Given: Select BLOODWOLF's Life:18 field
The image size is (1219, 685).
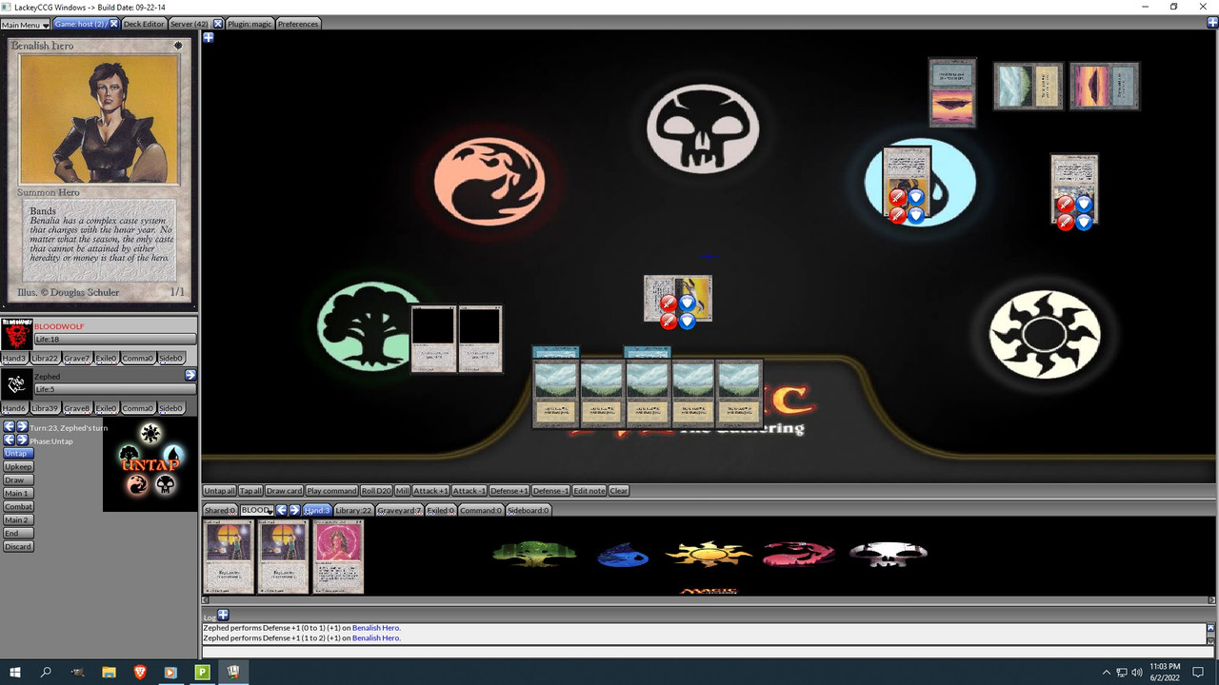Looking at the screenshot, I should tap(115, 340).
